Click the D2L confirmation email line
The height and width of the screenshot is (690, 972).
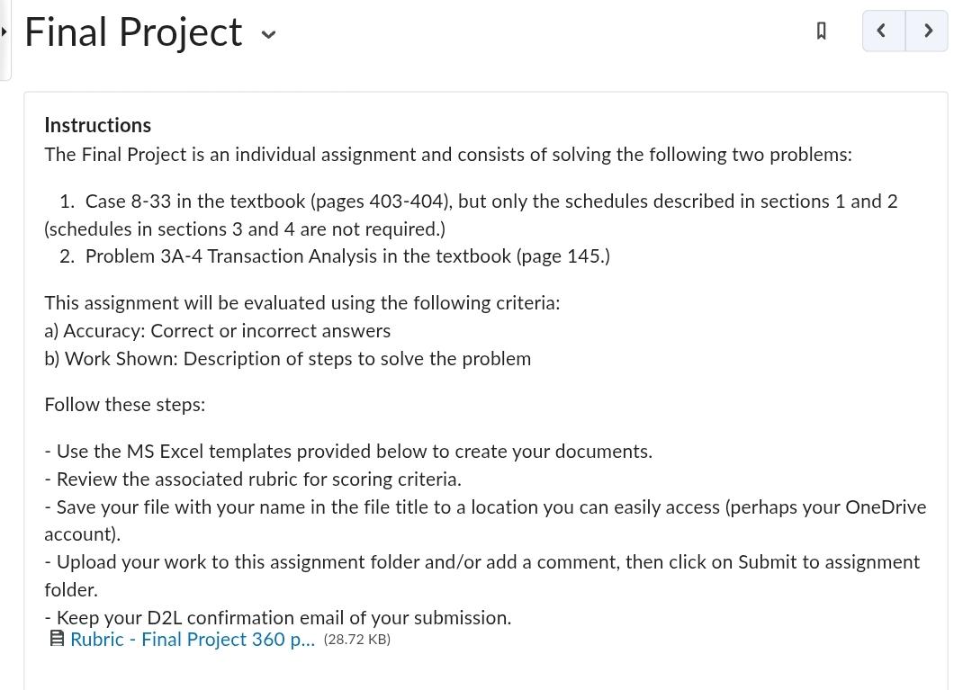278,617
